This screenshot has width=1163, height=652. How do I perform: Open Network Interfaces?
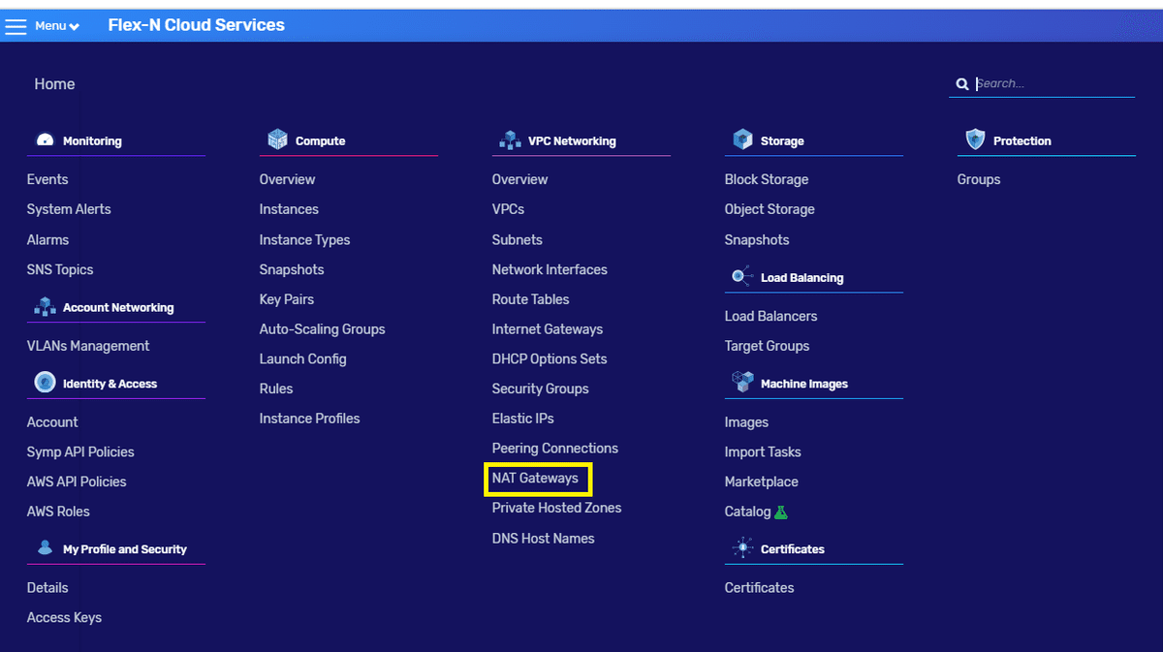pyautogui.click(x=550, y=269)
